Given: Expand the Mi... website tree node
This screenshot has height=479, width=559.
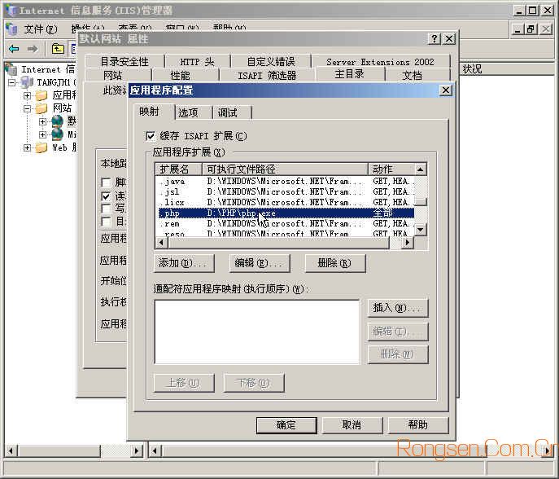Looking at the screenshot, I should tap(42, 134).
